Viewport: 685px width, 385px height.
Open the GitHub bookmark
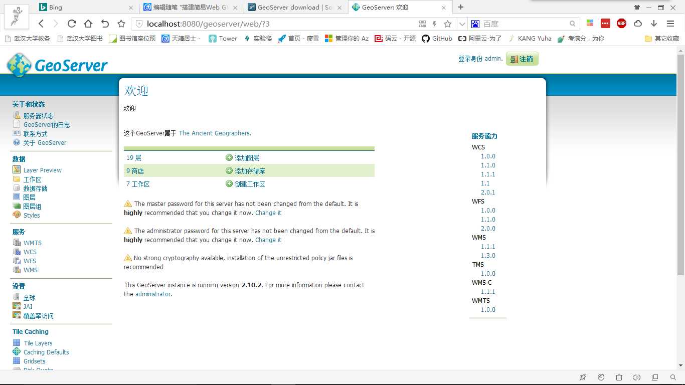click(437, 38)
